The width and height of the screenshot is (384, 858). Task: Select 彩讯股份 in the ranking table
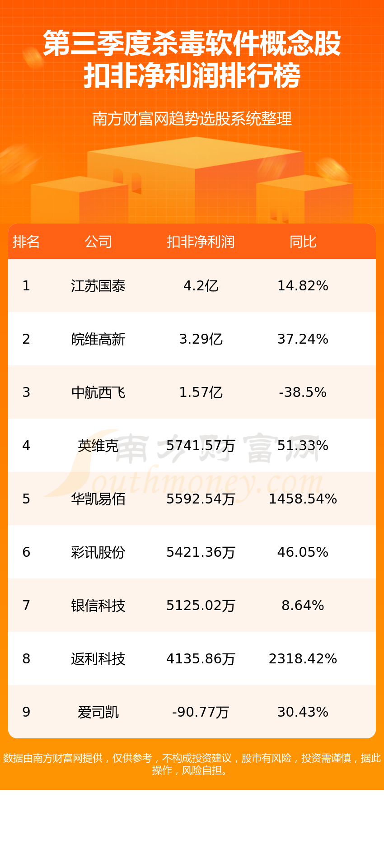[x=98, y=552]
